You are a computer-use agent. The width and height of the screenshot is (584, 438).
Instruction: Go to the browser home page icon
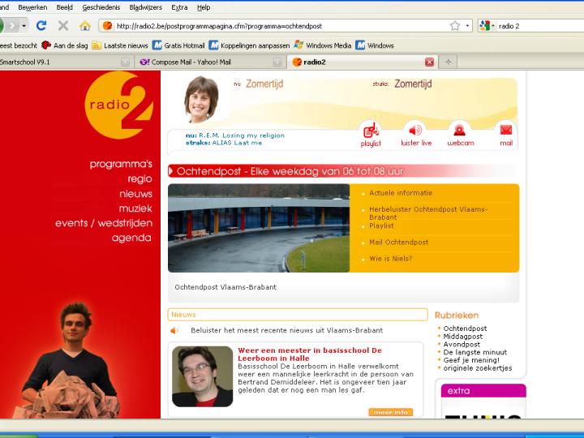[85, 26]
